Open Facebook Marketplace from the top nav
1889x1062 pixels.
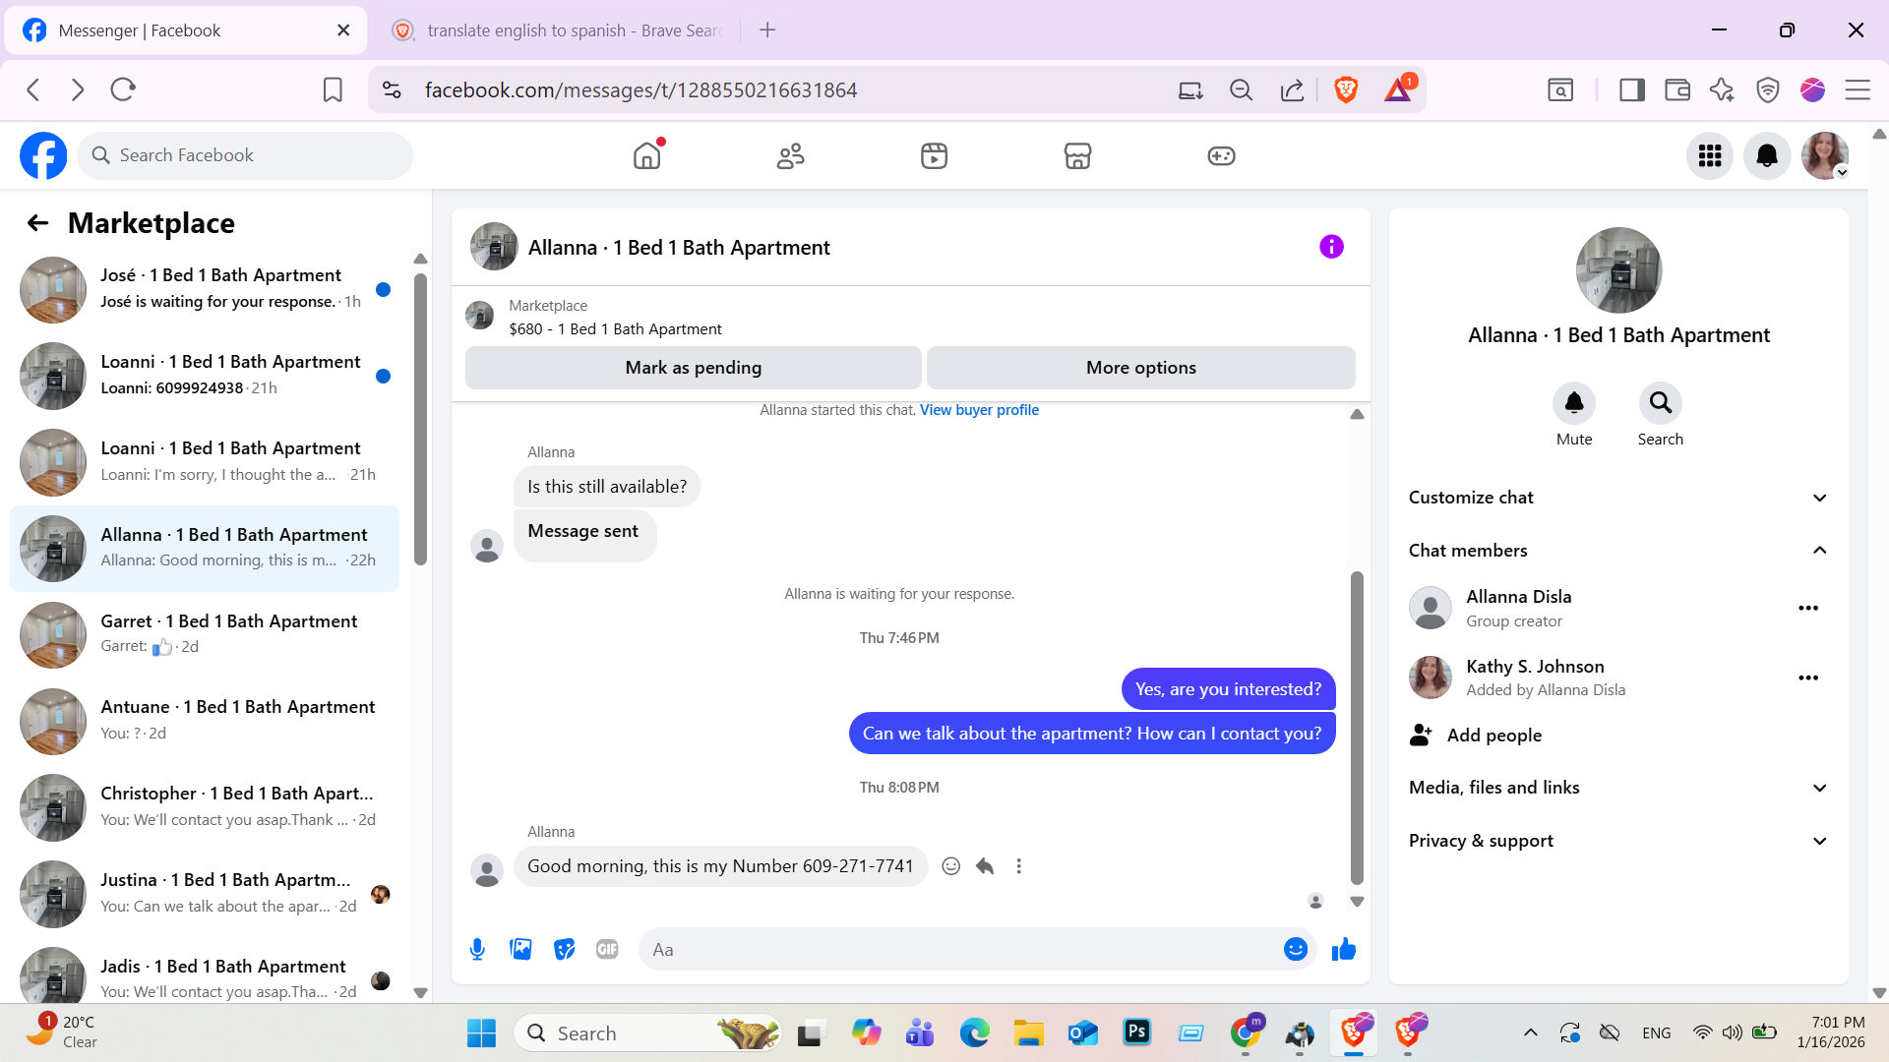point(1077,155)
